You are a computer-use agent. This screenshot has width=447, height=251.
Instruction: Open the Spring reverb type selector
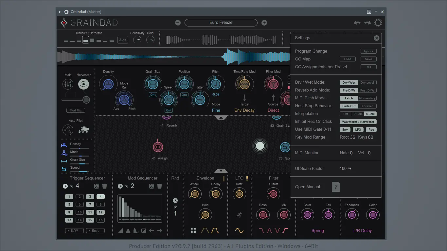click(x=317, y=231)
